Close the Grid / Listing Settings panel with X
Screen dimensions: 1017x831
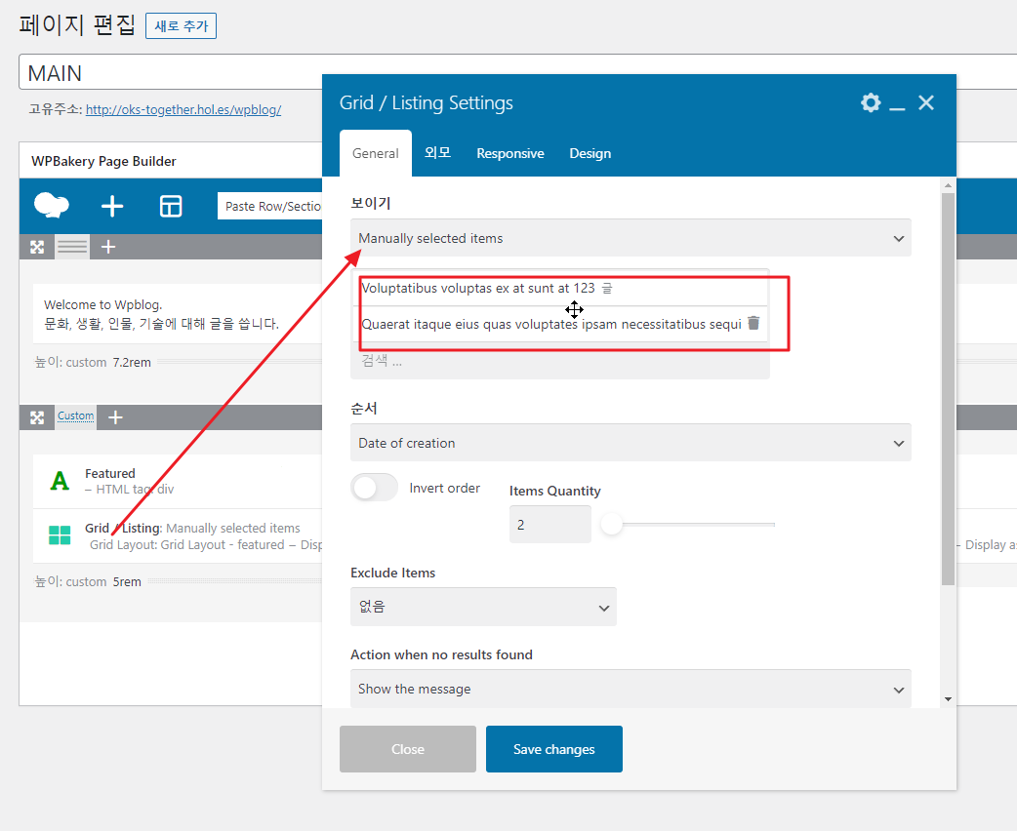pos(926,102)
